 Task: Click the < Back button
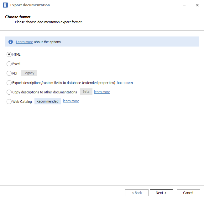click(x=137, y=193)
